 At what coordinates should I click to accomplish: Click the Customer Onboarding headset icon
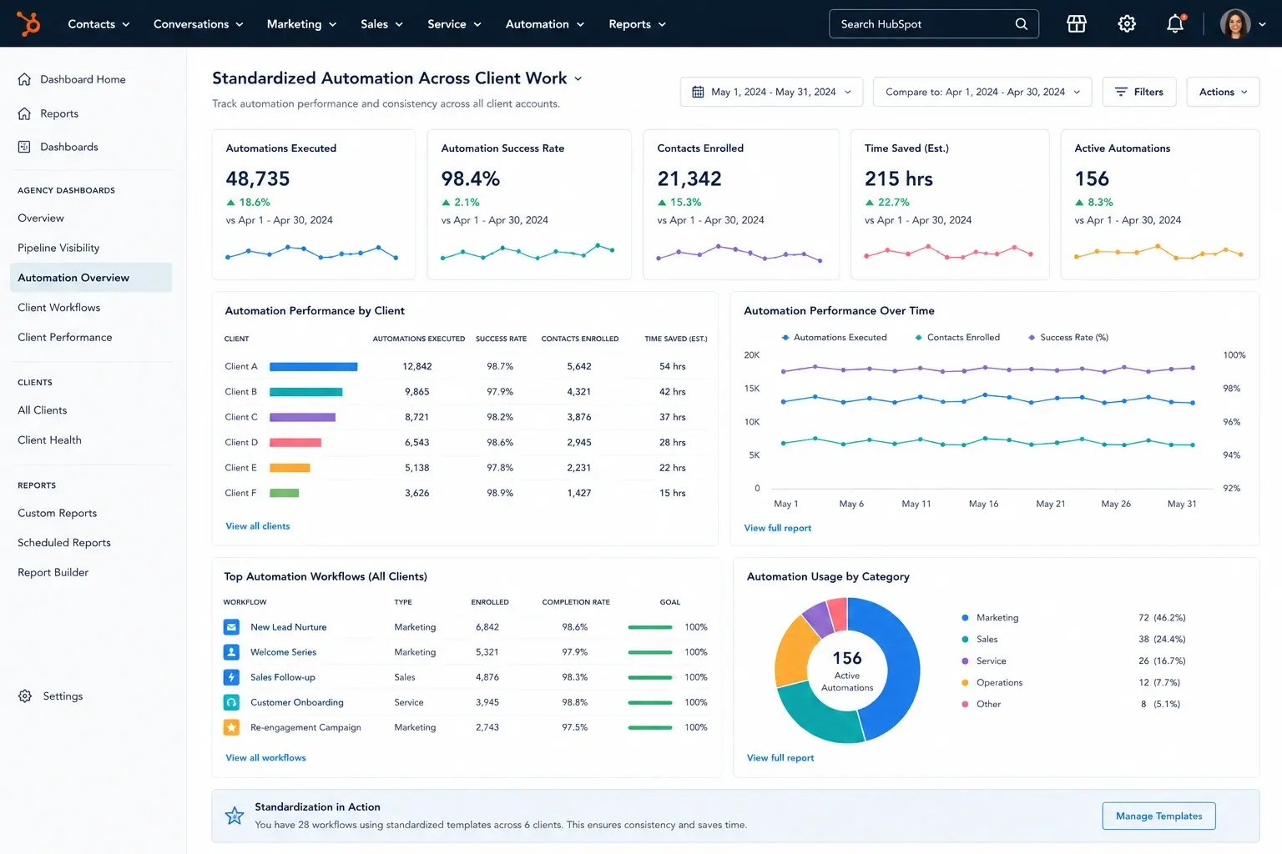tap(231, 702)
